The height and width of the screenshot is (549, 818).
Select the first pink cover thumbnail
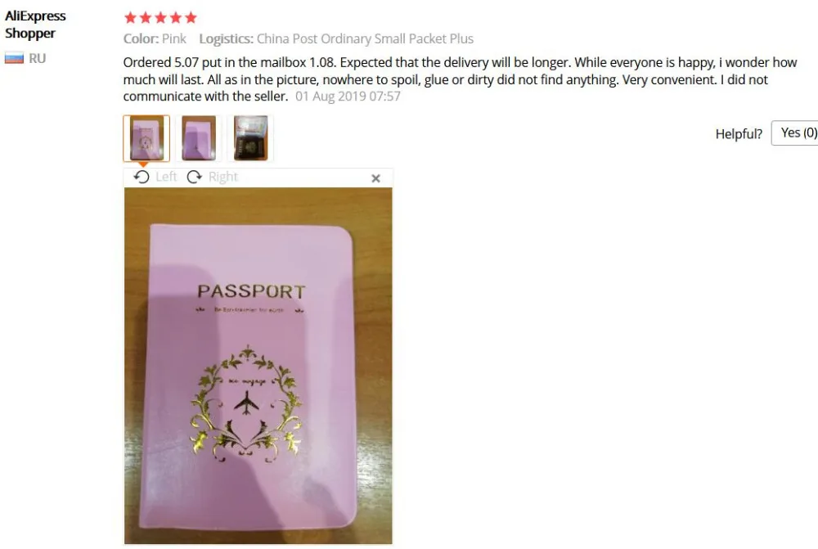146,138
